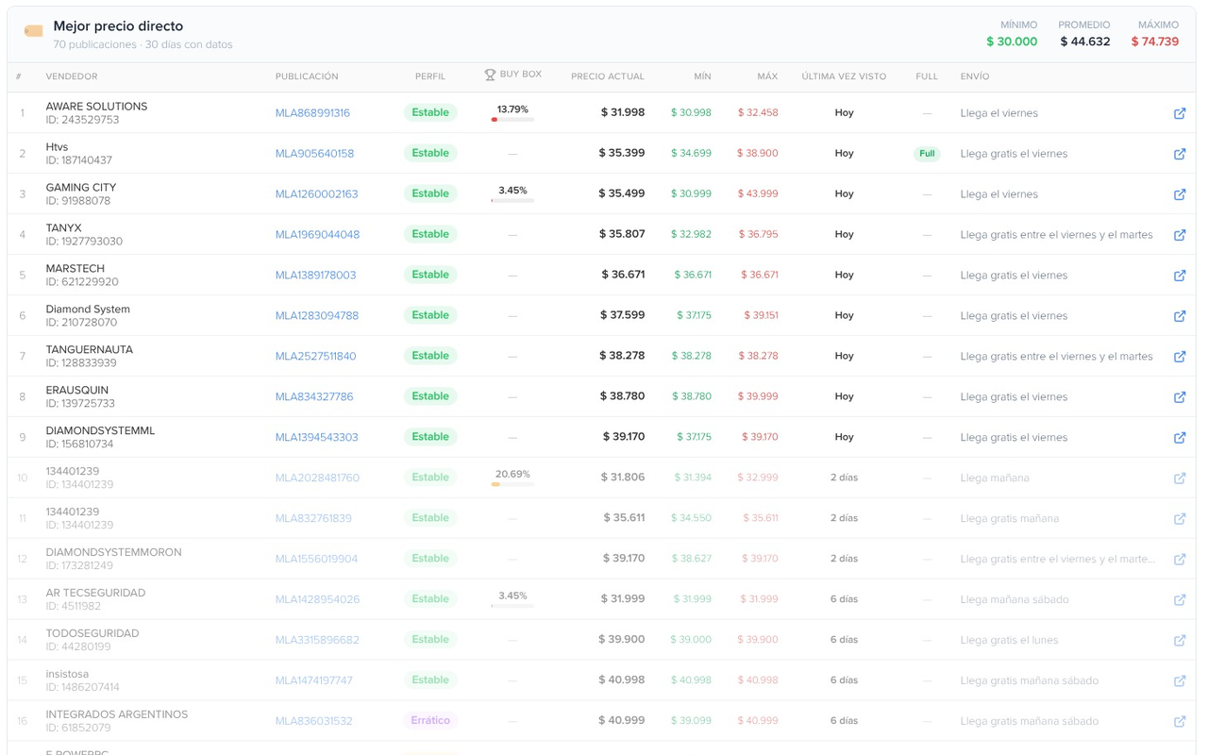Click shipping text "Llega mañana"
Viewport: 1208px width, 755px height.
[995, 478]
